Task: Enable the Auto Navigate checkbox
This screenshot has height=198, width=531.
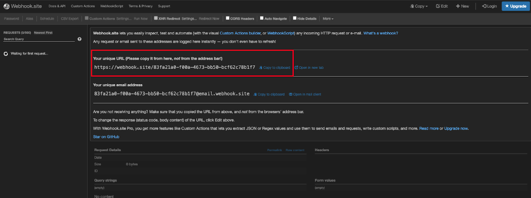Action: [x=262, y=18]
